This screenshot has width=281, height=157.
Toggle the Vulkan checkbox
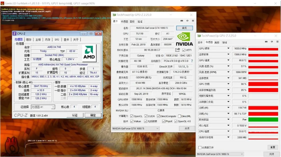pyautogui.click(x=132, y=121)
